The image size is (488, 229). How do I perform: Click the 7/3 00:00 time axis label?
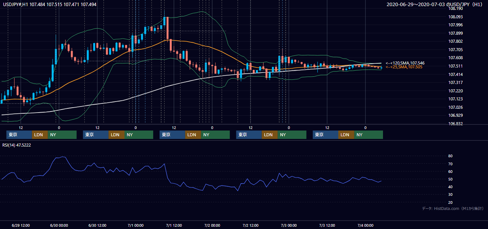(x=289, y=225)
